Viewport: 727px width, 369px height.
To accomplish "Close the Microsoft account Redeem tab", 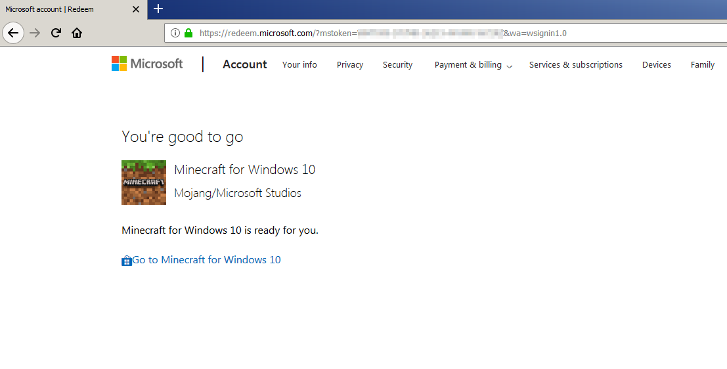I will coord(136,9).
